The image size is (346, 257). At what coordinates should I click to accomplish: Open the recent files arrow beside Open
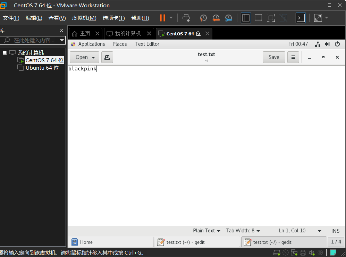pyautogui.click(x=93, y=58)
